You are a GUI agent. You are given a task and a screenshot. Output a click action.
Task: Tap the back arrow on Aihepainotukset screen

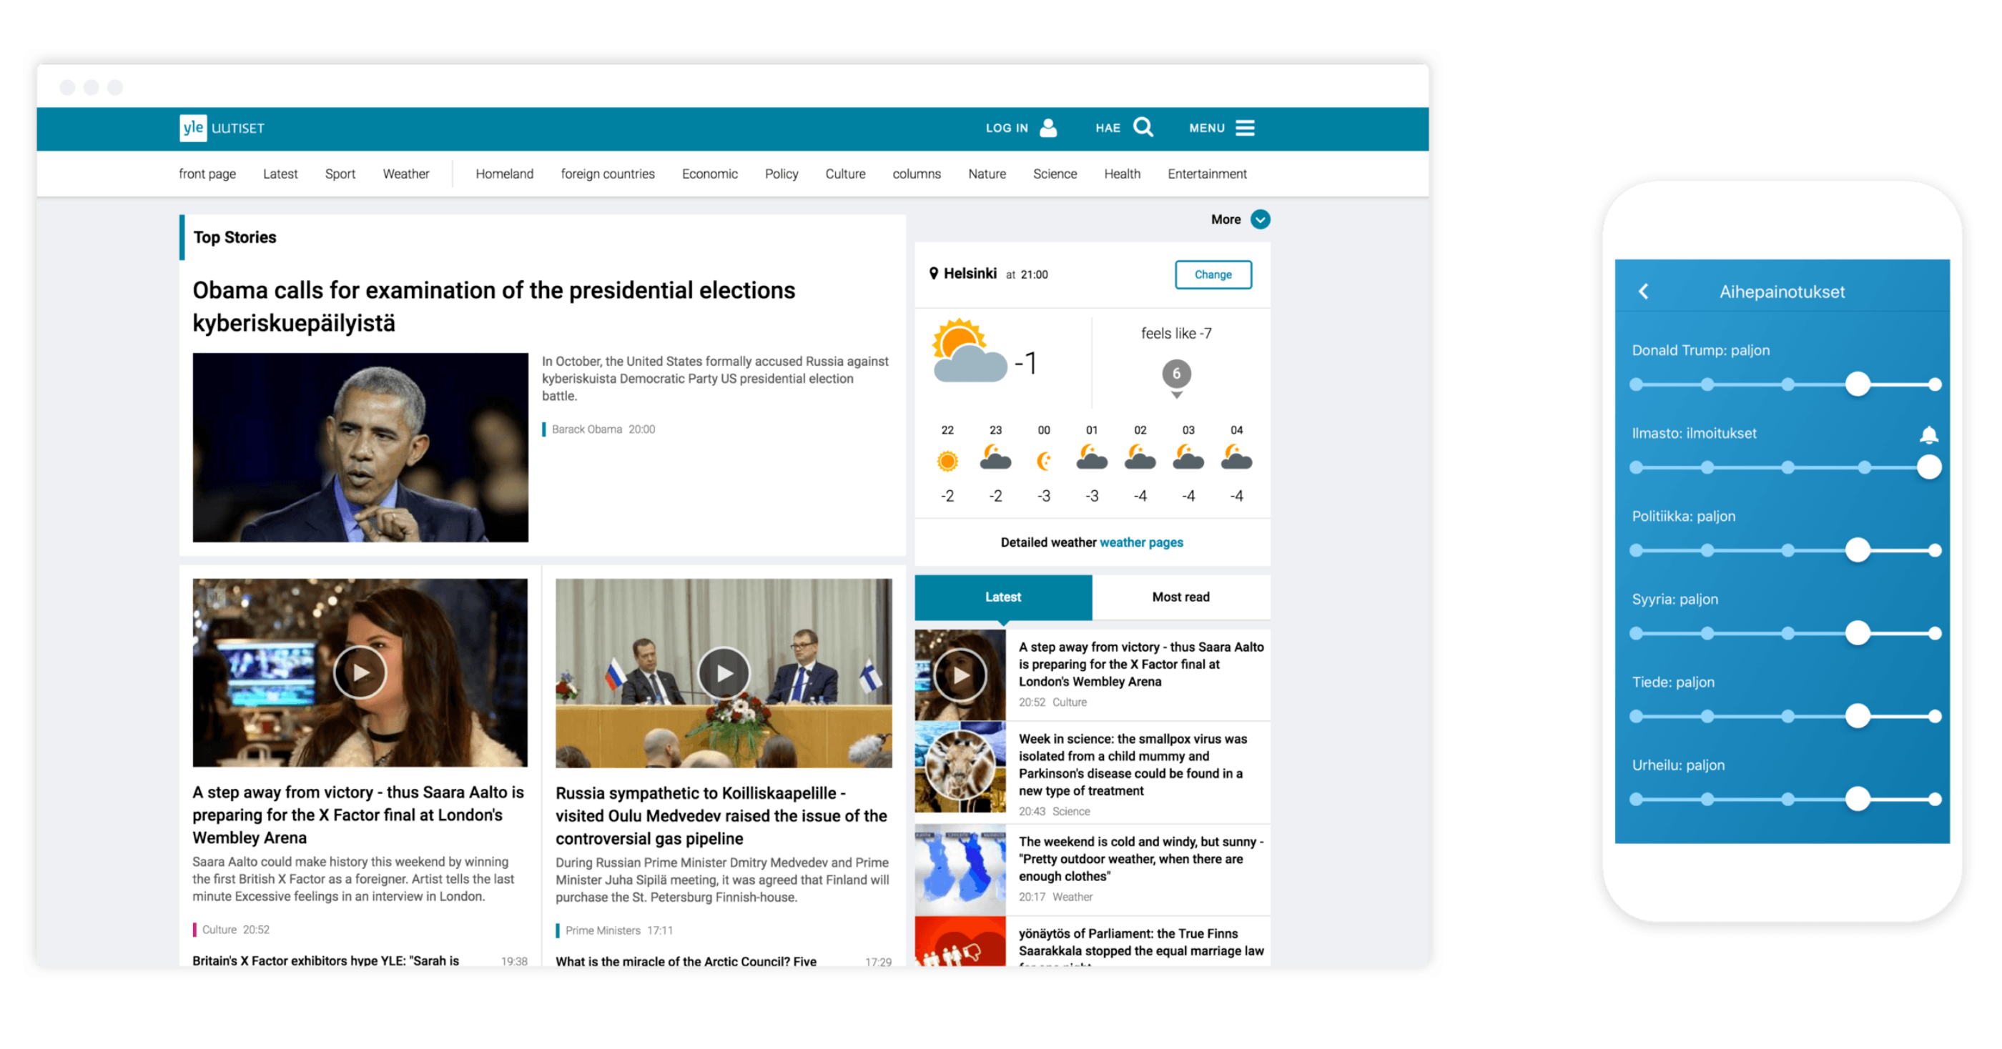click(1644, 291)
